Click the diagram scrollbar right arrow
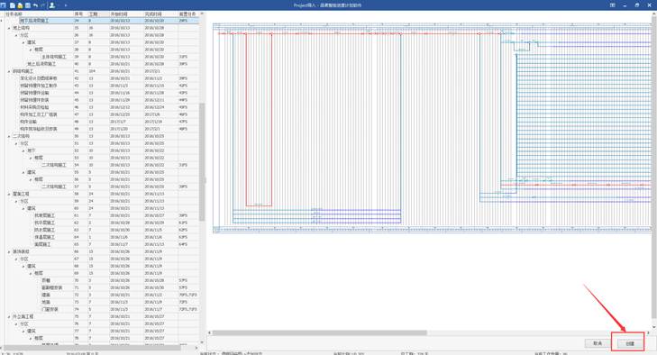Screen dimensions: 657x355 (648, 332)
